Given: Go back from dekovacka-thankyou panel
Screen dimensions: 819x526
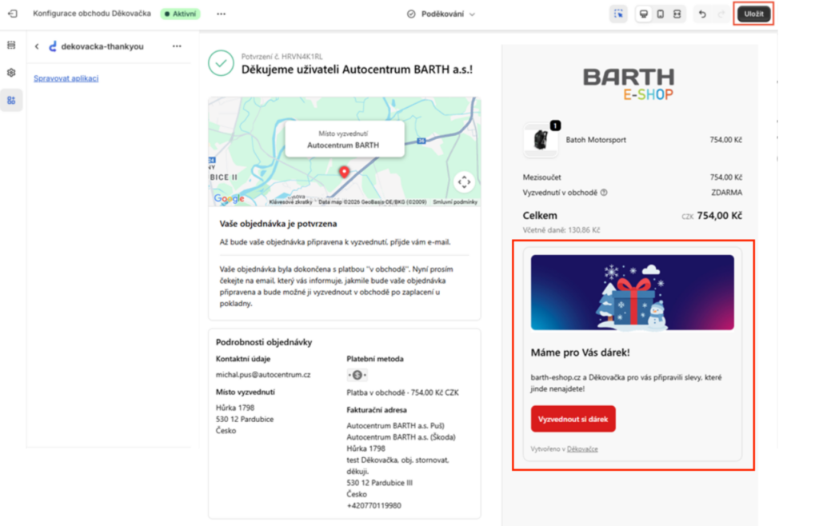Looking at the screenshot, I should click(x=37, y=46).
